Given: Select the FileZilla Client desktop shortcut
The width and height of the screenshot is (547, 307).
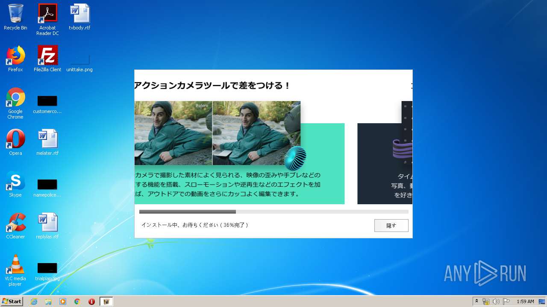Looking at the screenshot, I should tap(47, 59).
